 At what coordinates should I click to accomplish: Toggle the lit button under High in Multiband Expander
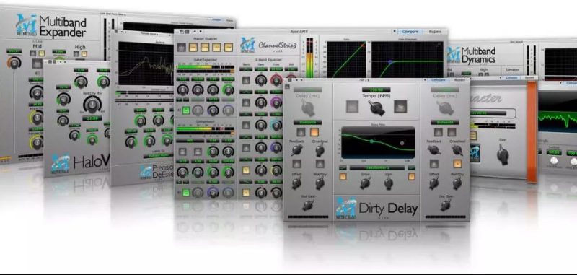84,53
